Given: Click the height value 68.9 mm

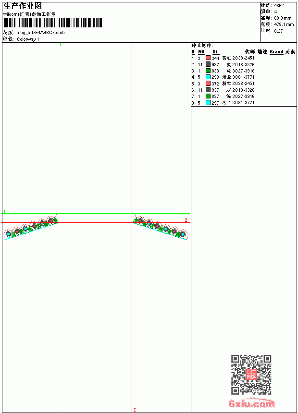Looking at the screenshot, I should coord(283,18).
